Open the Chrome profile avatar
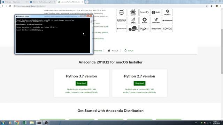The height and width of the screenshot is (125, 223). [x=217, y=6]
